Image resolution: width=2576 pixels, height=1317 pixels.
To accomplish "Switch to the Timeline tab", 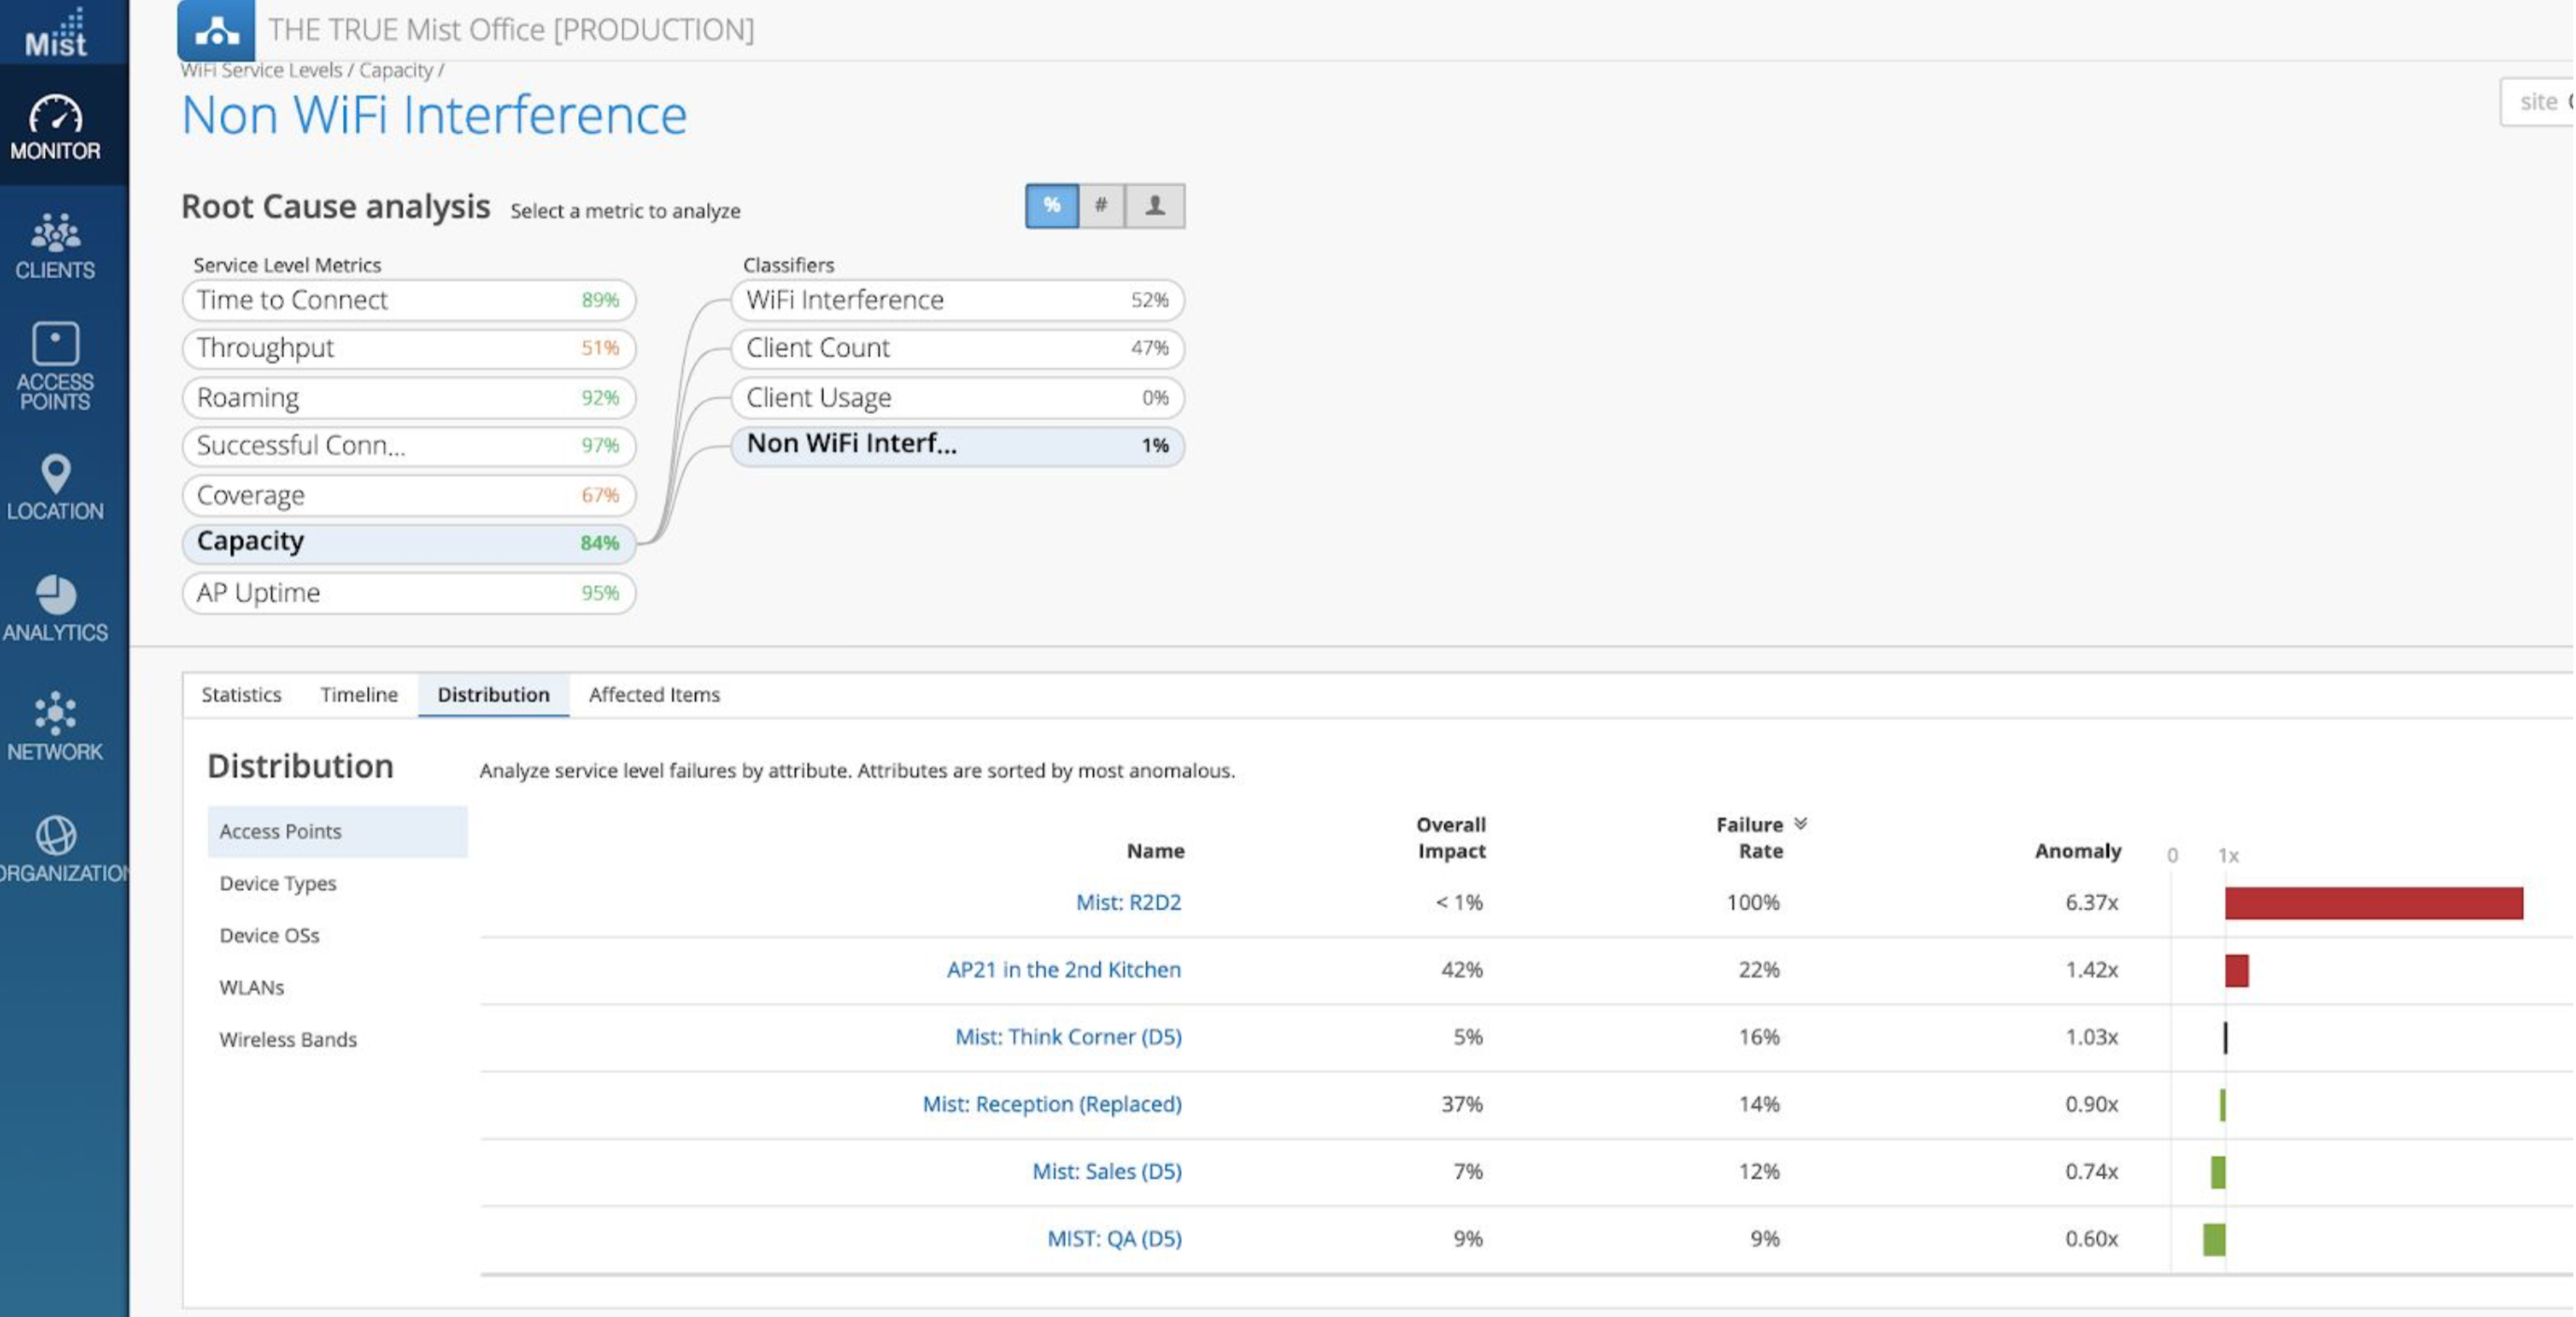I will tap(359, 695).
